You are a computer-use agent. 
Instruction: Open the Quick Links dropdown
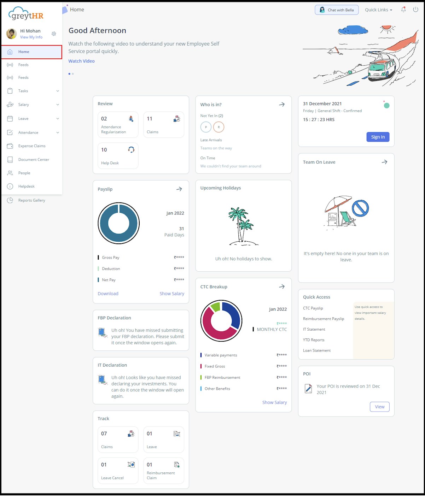[x=378, y=10]
